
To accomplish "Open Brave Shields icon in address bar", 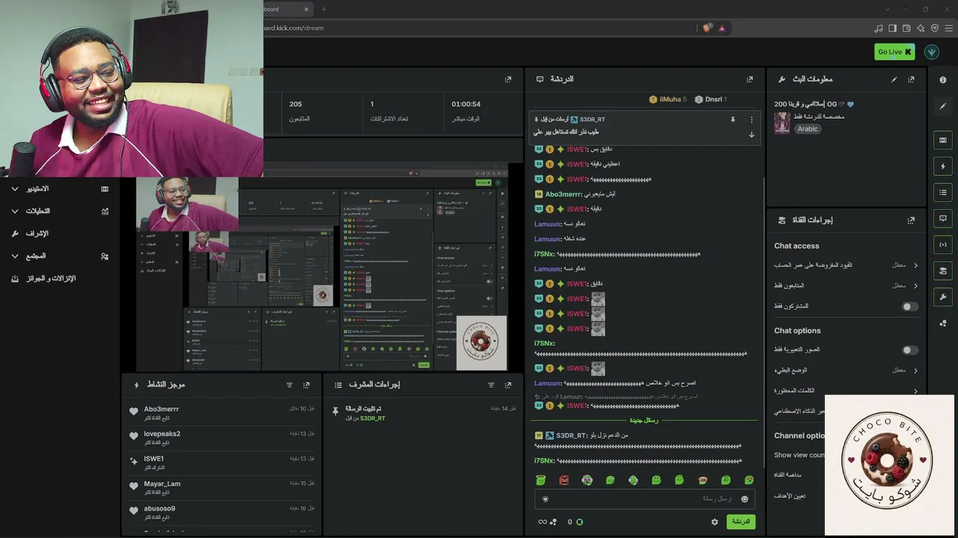I will [x=707, y=28].
